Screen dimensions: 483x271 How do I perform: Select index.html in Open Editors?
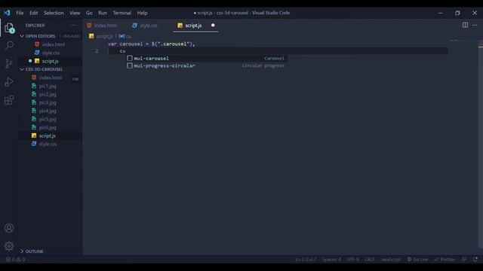coord(54,44)
